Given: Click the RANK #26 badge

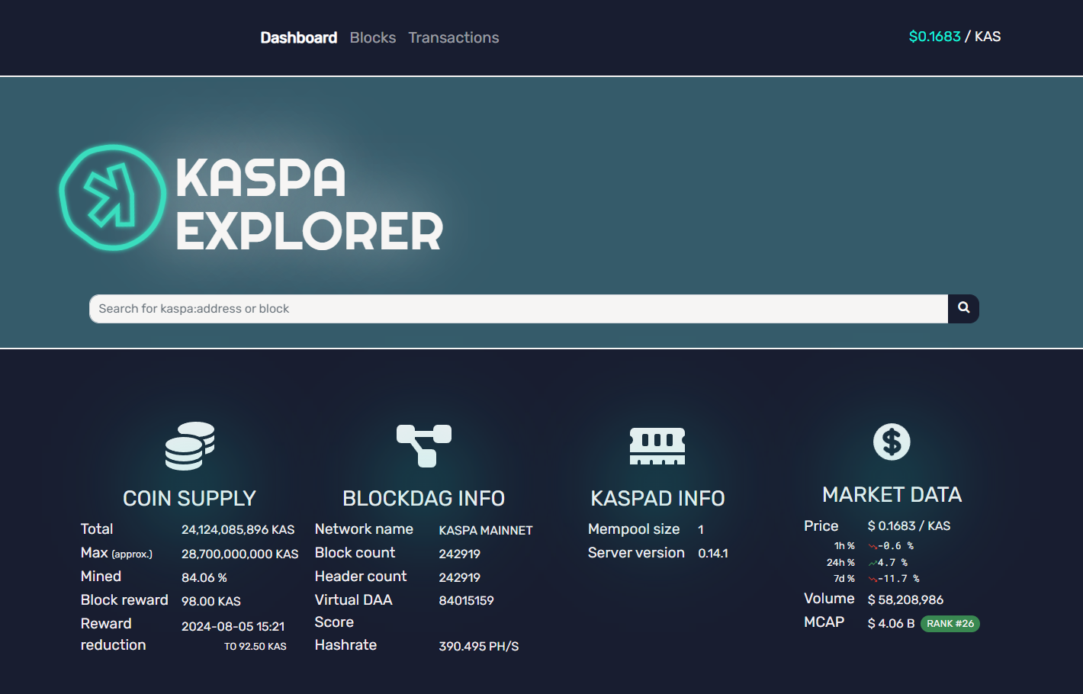Looking at the screenshot, I should tap(950, 624).
